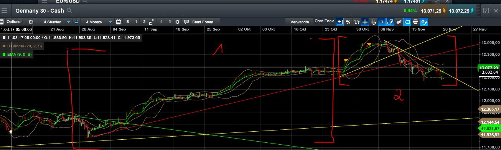Click the Germany 30 sell price 13.071,29
The width and height of the screenshot is (501, 150).
[x=433, y=11]
